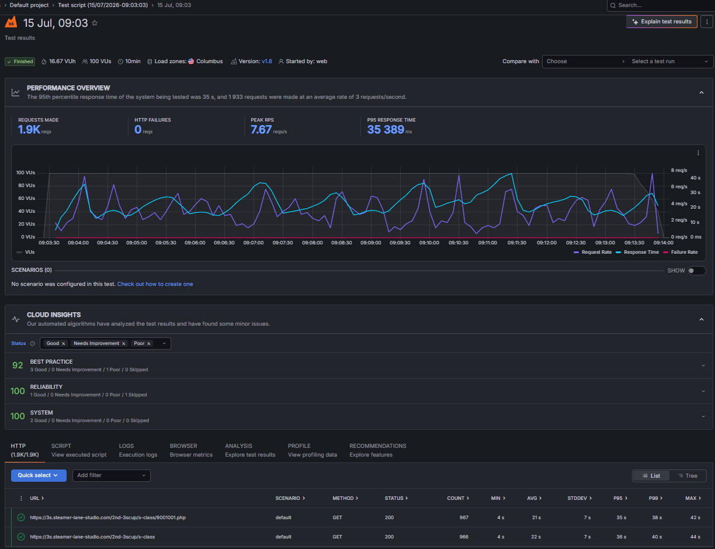The width and height of the screenshot is (715, 549).
Task: Remove the Good status filter chip
Action: [x=63, y=344]
